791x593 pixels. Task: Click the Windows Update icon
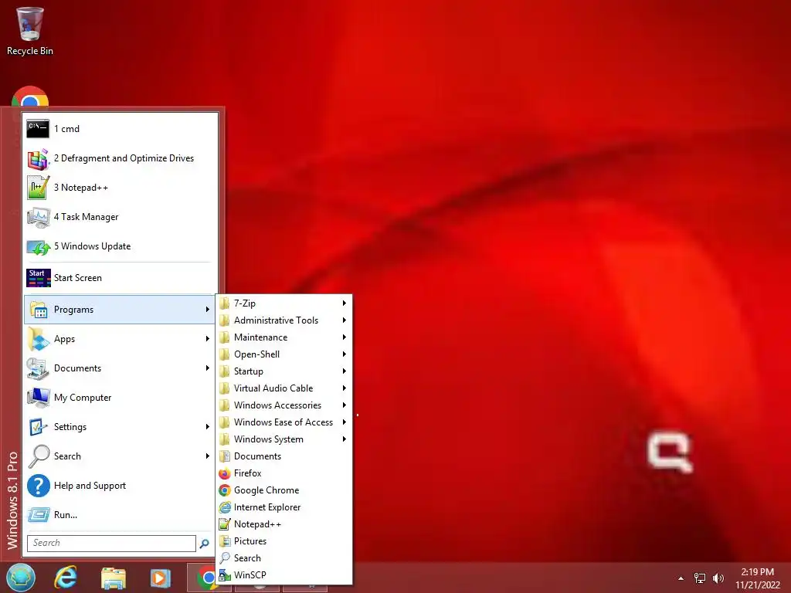click(x=38, y=246)
